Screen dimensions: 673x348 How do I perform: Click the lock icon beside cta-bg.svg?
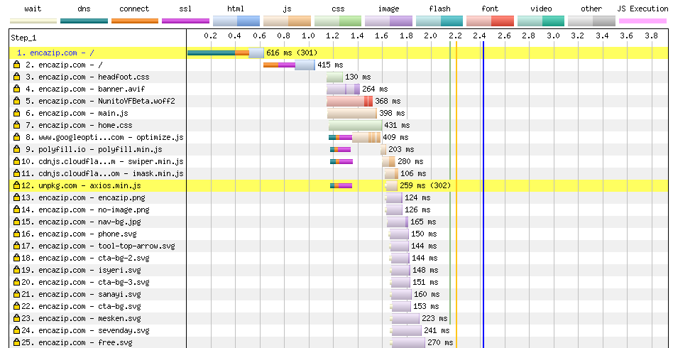tap(17, 306)
